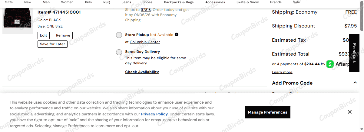Select the Store Pickup radio option
364x132 pixels.
(119, 35)
